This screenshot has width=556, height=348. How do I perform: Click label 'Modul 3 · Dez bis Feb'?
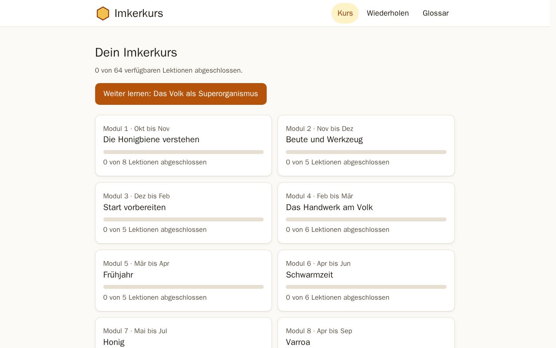click(x=136, y=196)
